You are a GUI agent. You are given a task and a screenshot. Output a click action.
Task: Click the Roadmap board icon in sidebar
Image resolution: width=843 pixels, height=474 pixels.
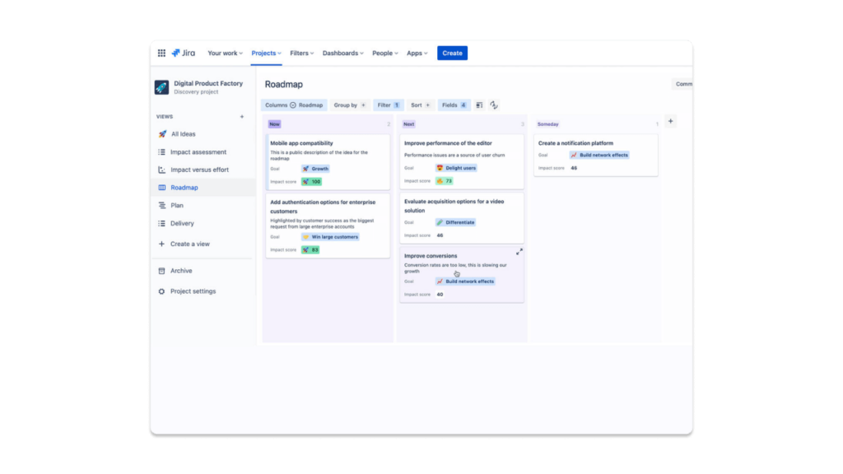[x=161, y=188]
